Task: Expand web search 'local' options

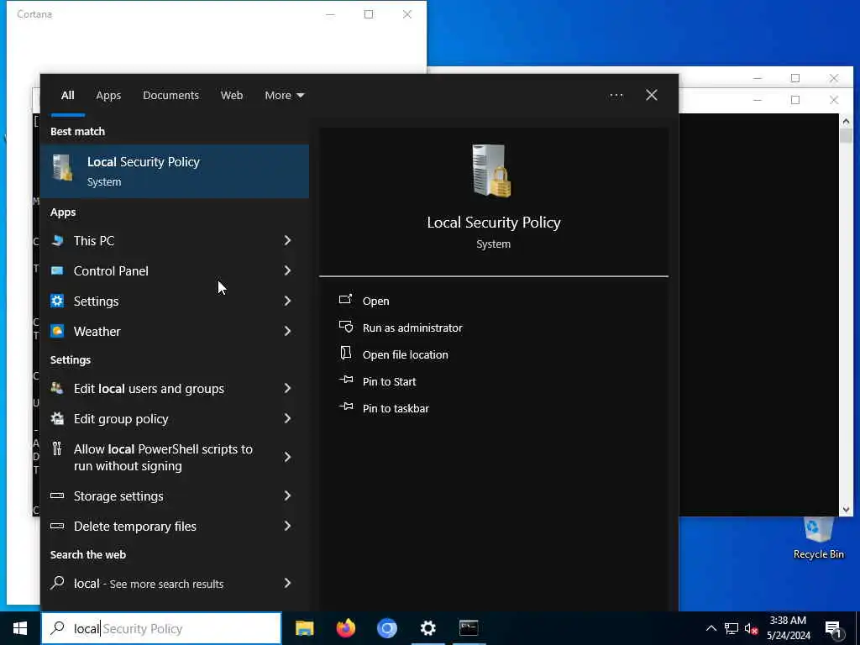Action: coord(287,583)
